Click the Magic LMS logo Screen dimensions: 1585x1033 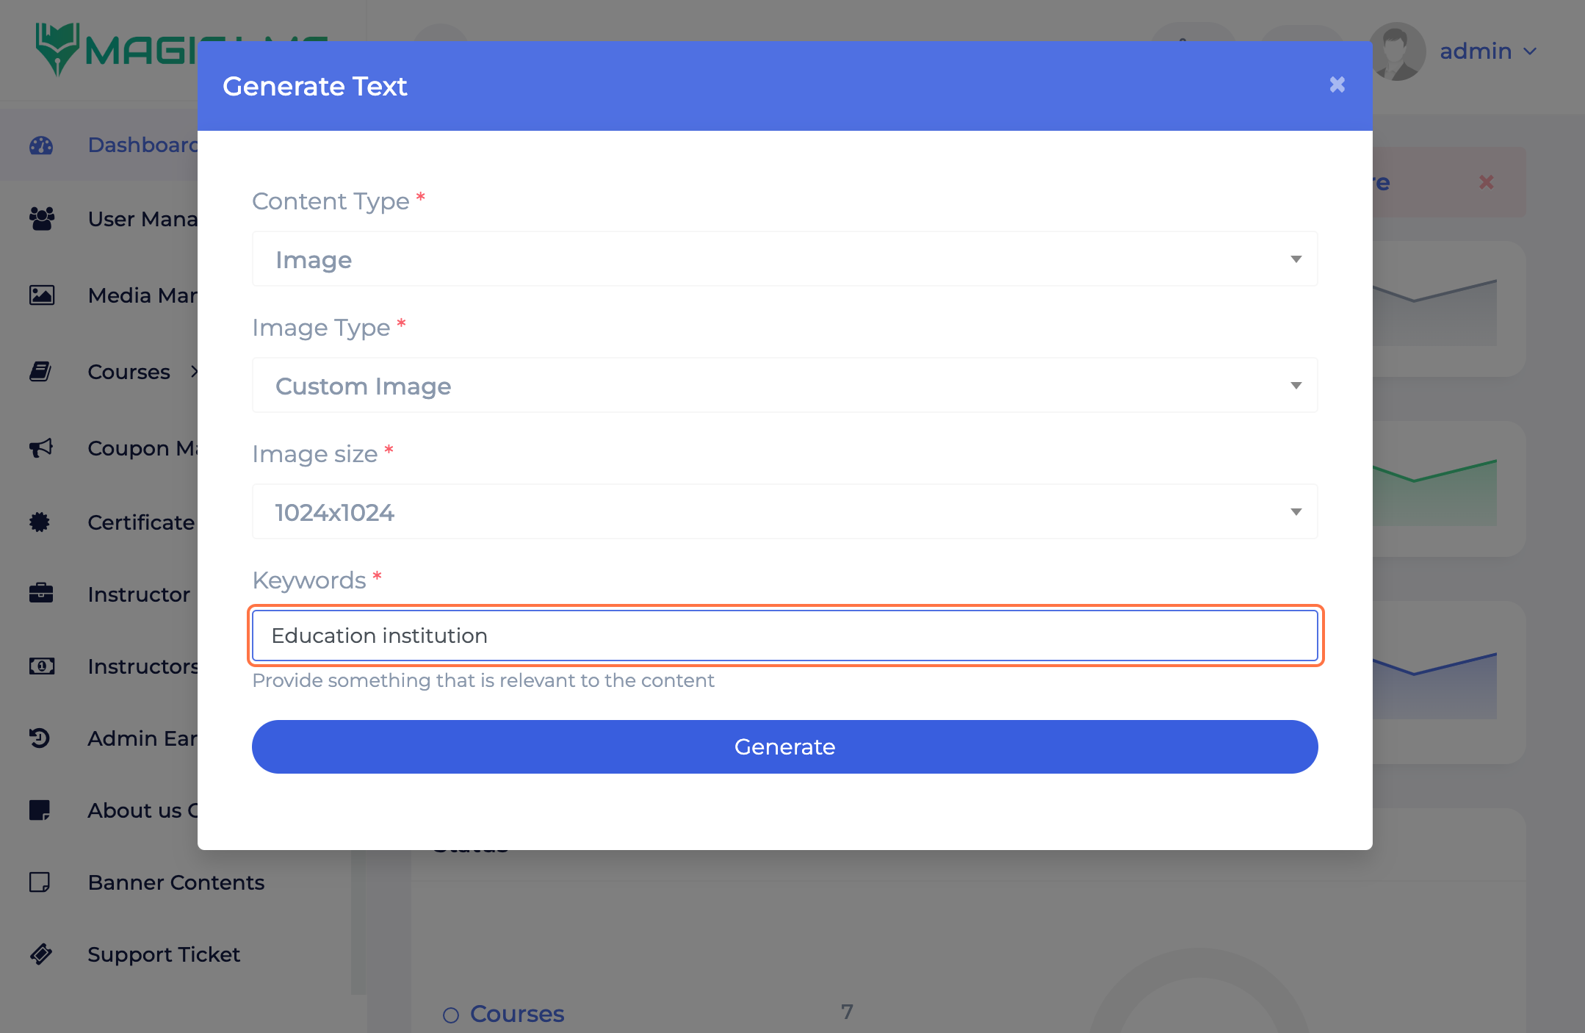[x=118, y=50]
